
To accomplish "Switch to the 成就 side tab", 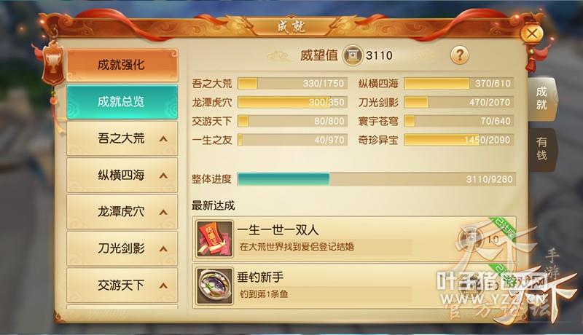I will tap(542, 99).
